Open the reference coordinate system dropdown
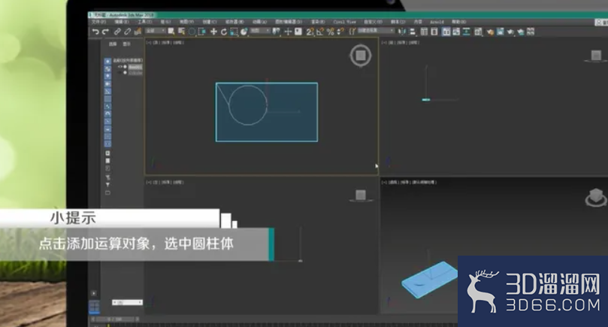608x327 pixels. pyautogui.click(x=260, y=31)
